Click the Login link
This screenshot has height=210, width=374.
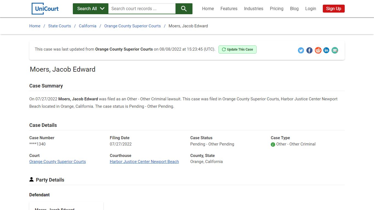coord(310,9)
